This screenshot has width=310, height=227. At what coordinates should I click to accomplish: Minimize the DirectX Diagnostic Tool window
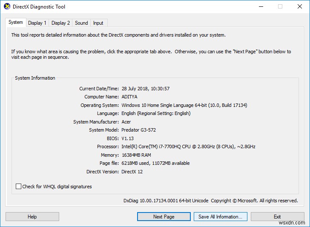(x=260, y=7)
